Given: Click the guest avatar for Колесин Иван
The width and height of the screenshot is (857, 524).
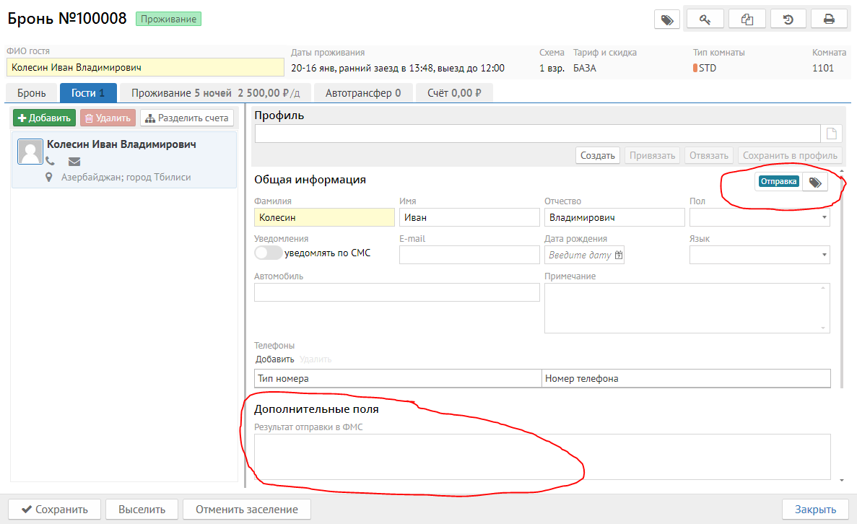Looking at the screenshot, I should (x=30, y=152).
